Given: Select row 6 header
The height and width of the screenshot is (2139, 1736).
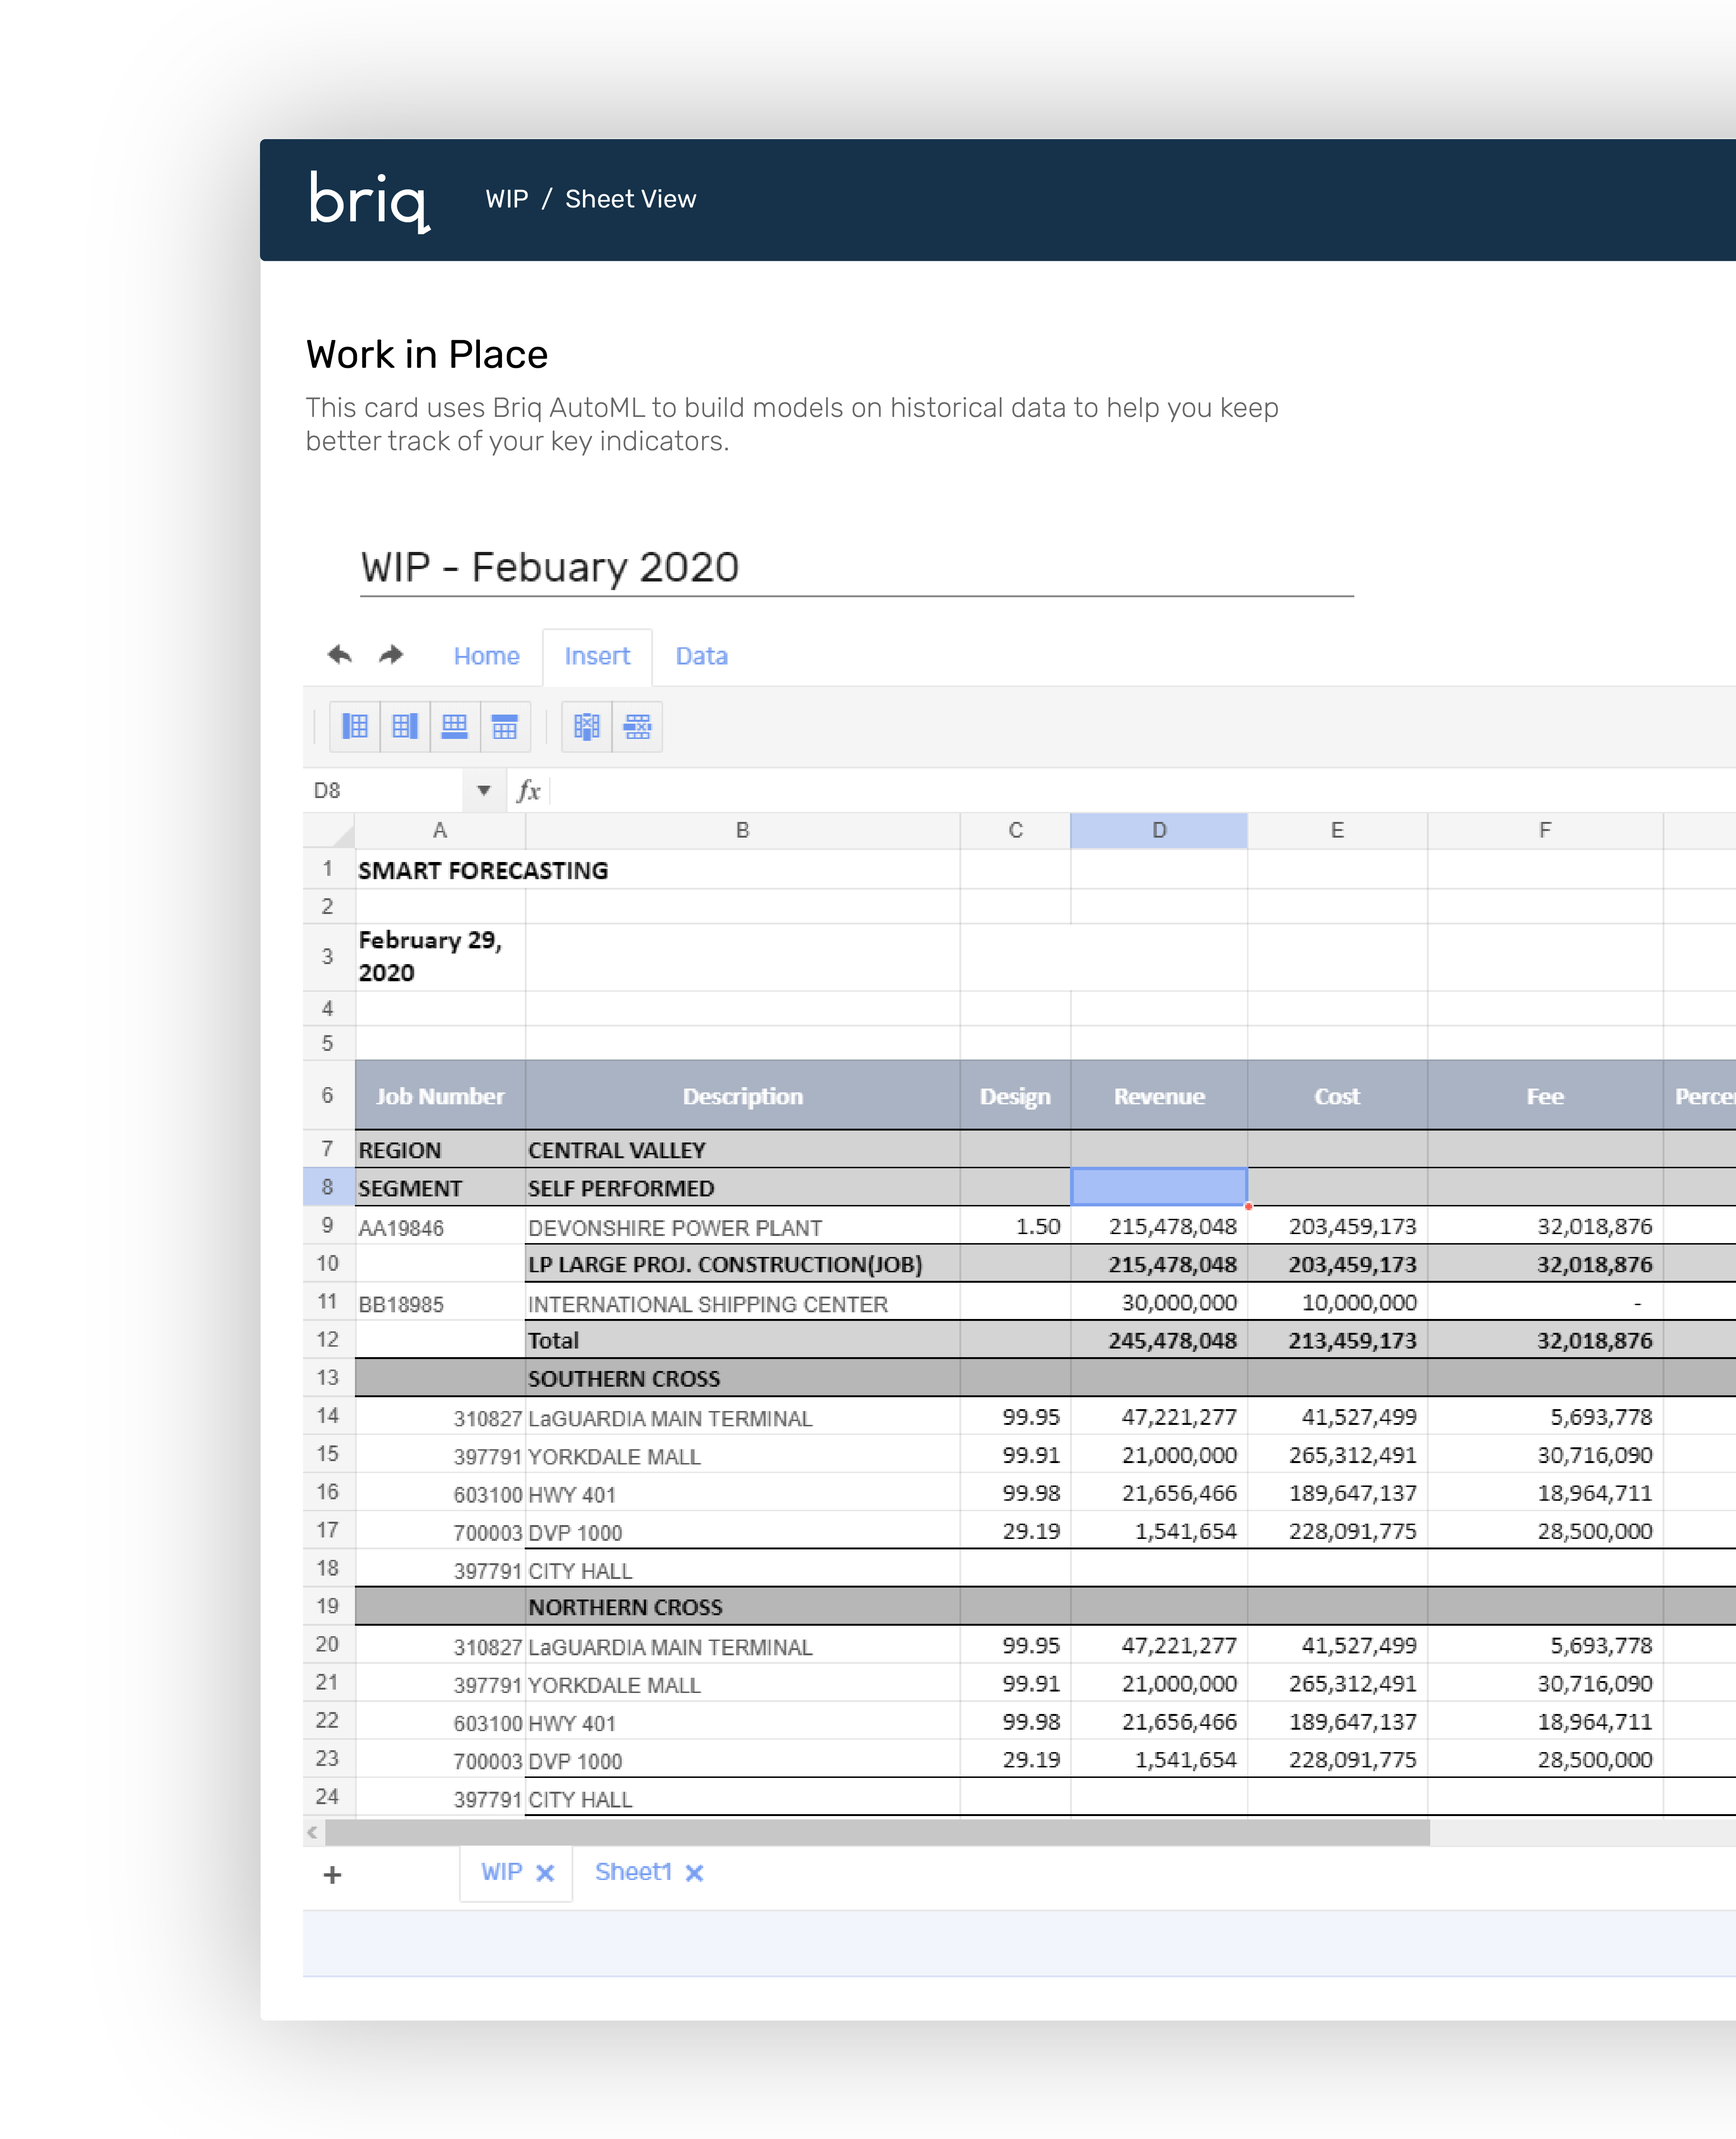Looking at the screenshot, I should click(329, 1095).
